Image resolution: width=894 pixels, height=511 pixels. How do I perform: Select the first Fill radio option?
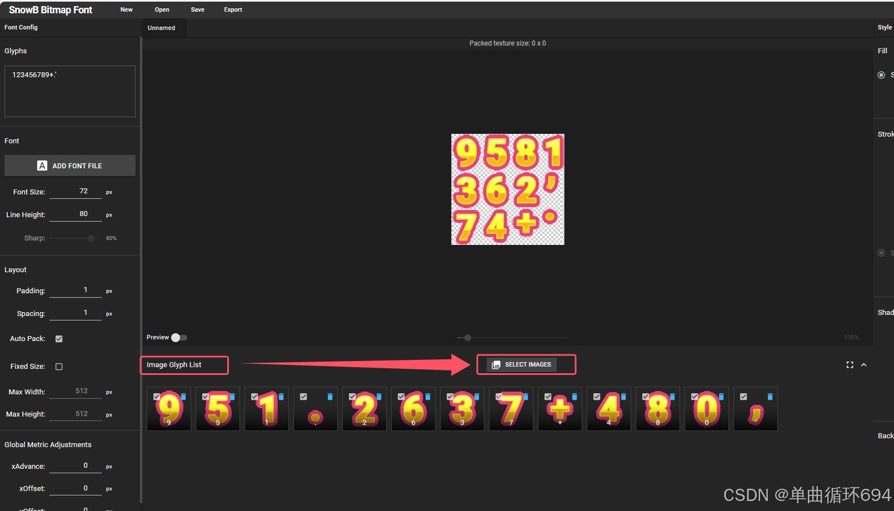click(x=881, y=75)
